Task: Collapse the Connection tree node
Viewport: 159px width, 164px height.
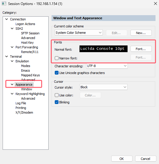Action: point(7,19)
